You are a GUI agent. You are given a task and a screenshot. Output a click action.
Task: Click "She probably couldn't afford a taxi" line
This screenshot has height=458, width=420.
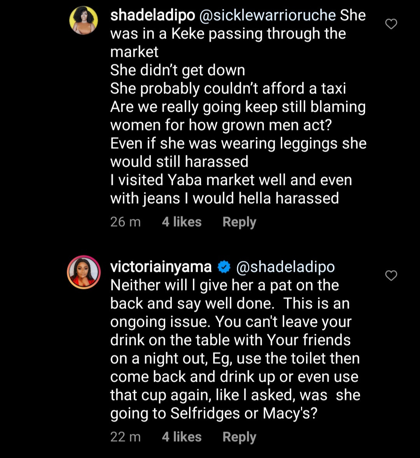pyautogui.click(x=228, y=89)
